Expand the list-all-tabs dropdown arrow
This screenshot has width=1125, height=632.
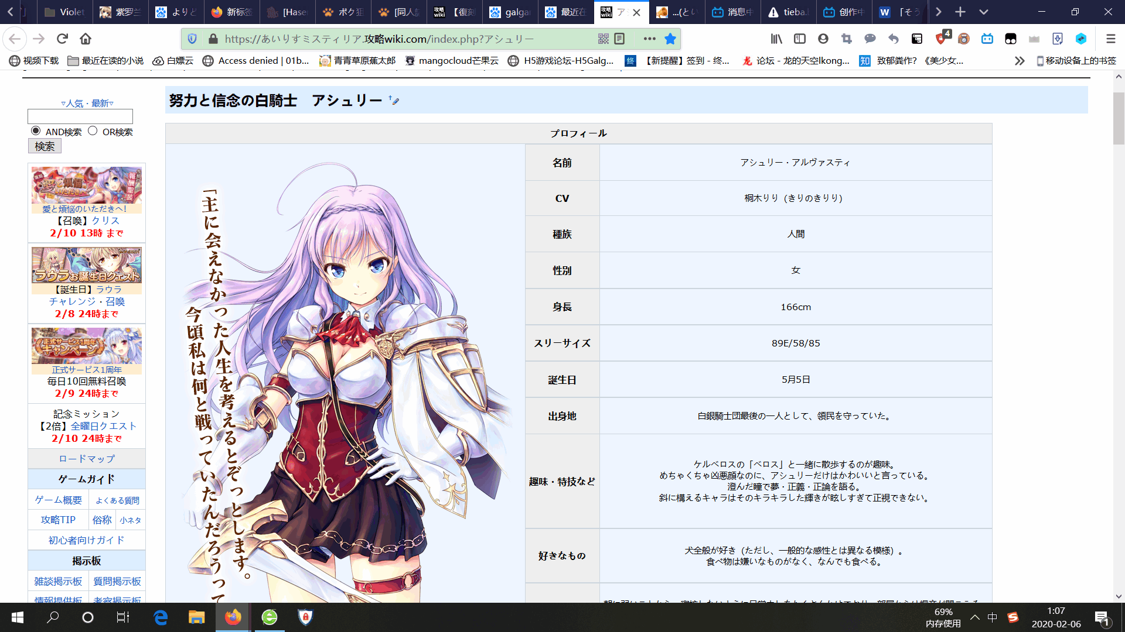tap(984, 12)
